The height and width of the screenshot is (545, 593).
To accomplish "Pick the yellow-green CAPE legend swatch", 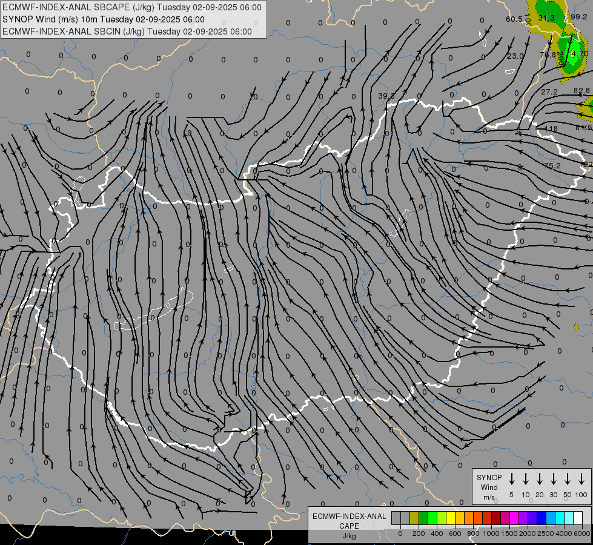I will pos(442,518).
